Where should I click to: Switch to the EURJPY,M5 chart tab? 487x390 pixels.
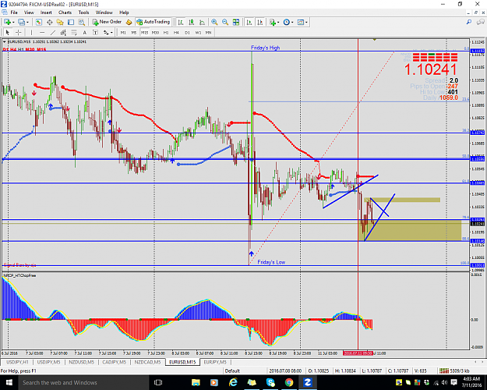[215, 362]
